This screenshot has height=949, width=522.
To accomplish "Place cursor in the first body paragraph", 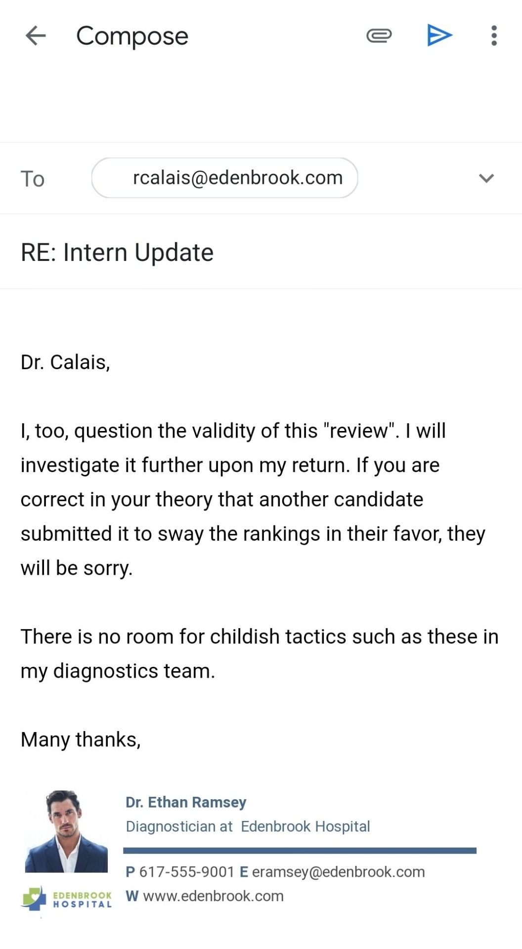I will pos(247,499).
